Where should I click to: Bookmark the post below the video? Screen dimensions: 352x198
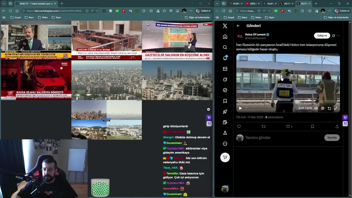coord(312,127)
